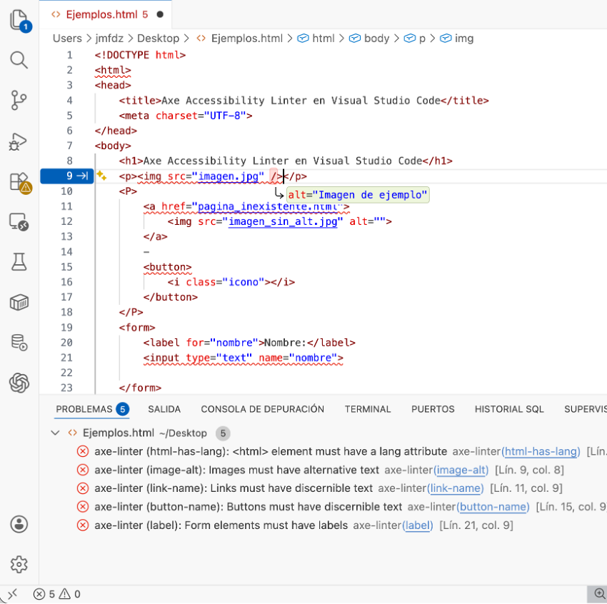
Task: Click the zoom magnifier icon in status bar
Action: [x=599, y=594]
